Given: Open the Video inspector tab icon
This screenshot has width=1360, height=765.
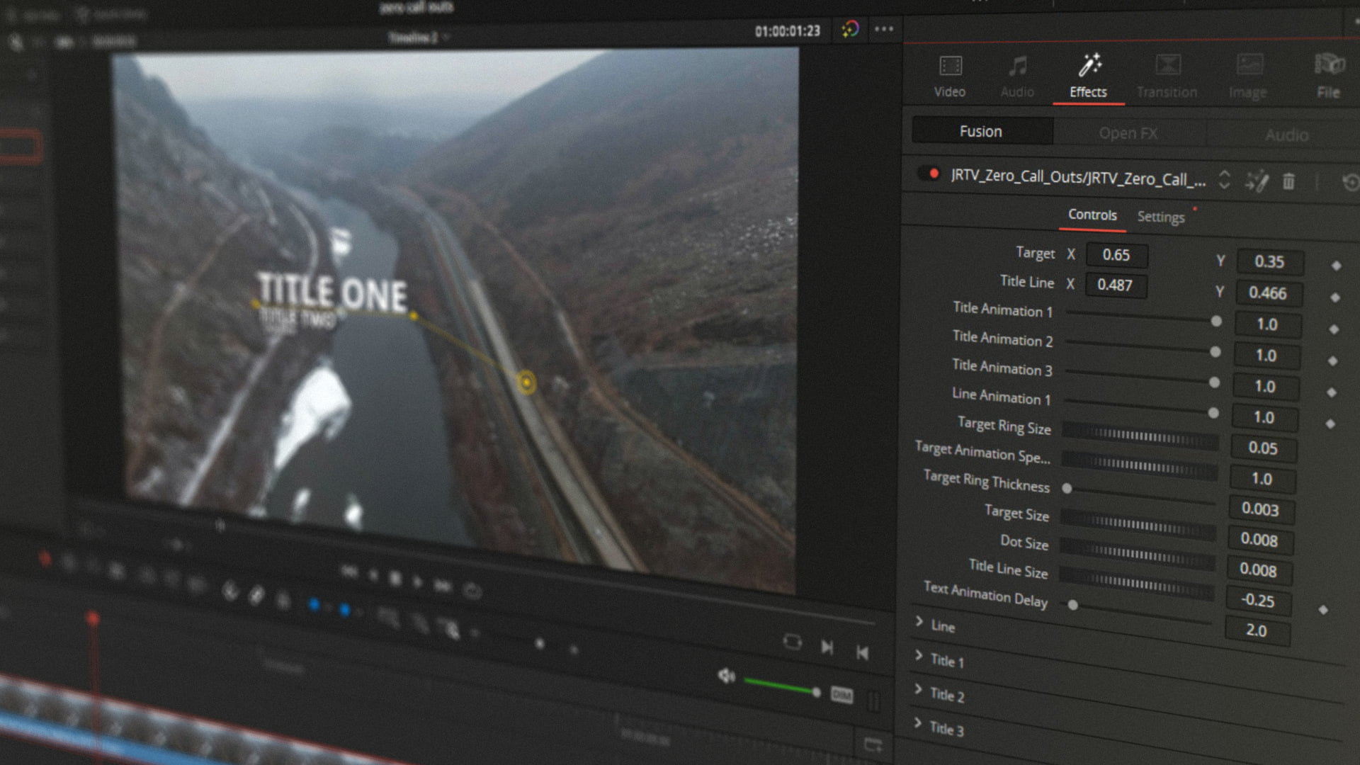Looking at the screenshot, I should click(950, 67).
